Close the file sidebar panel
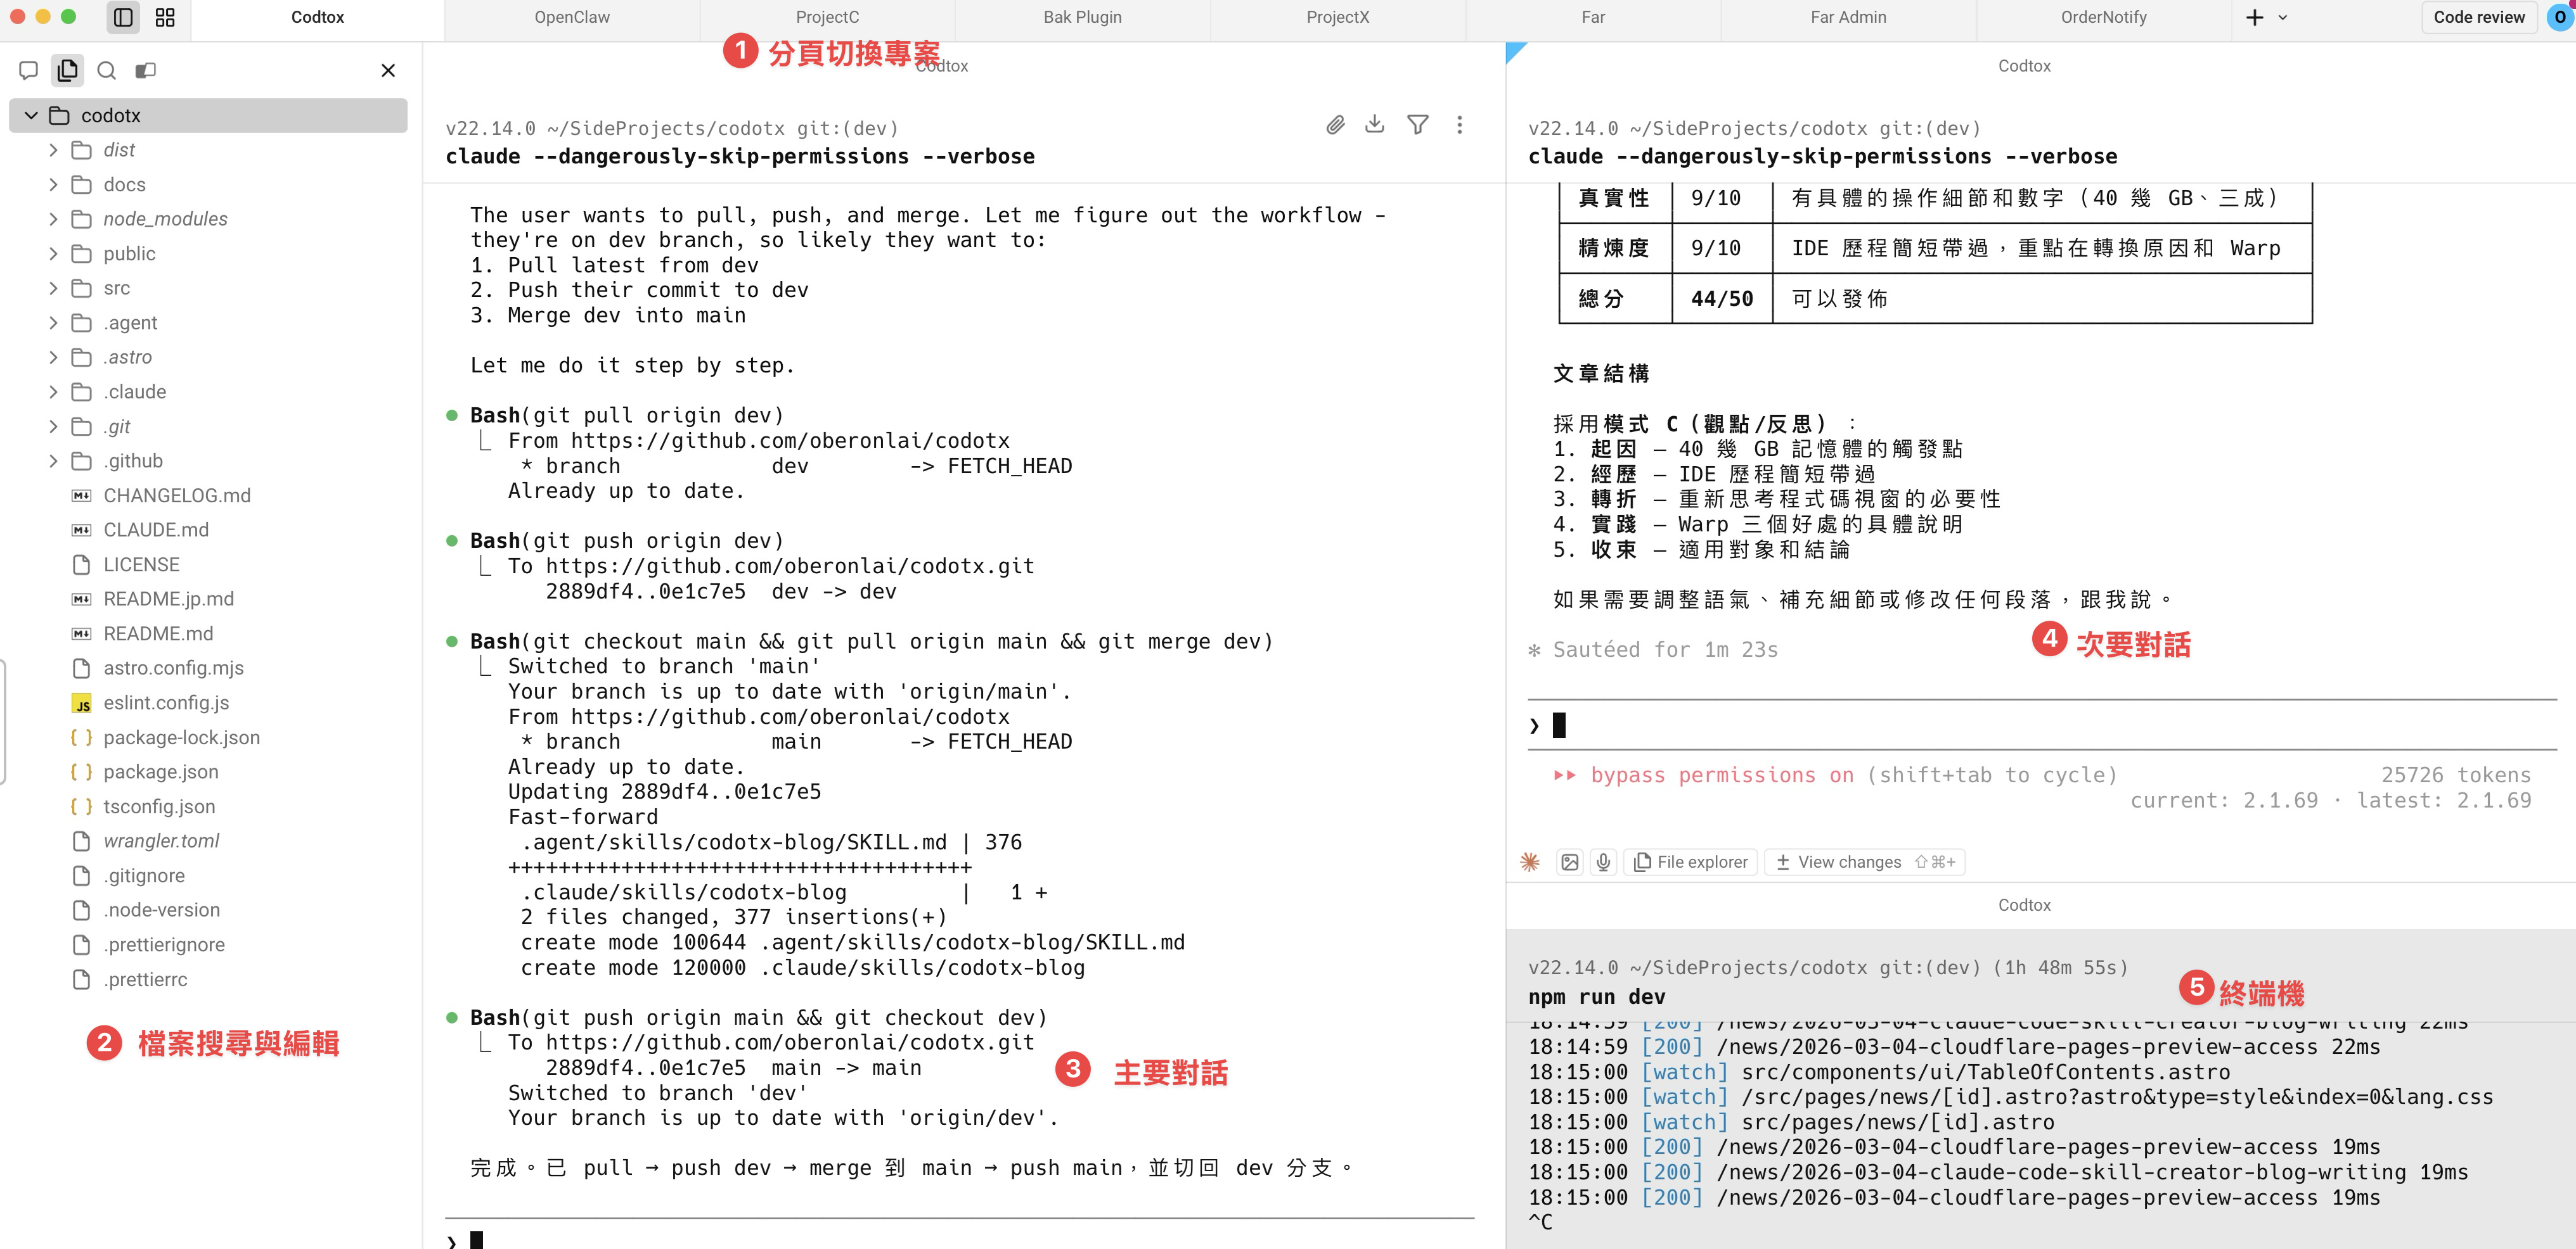Image resolution: width=2576 pixels, height=1249 pixels. 388,70
